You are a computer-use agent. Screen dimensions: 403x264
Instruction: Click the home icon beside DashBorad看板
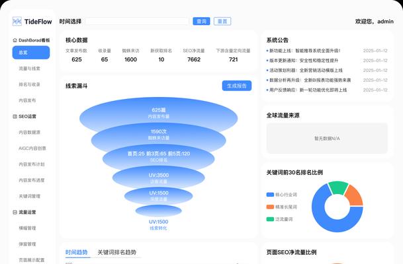coord(15,40)
